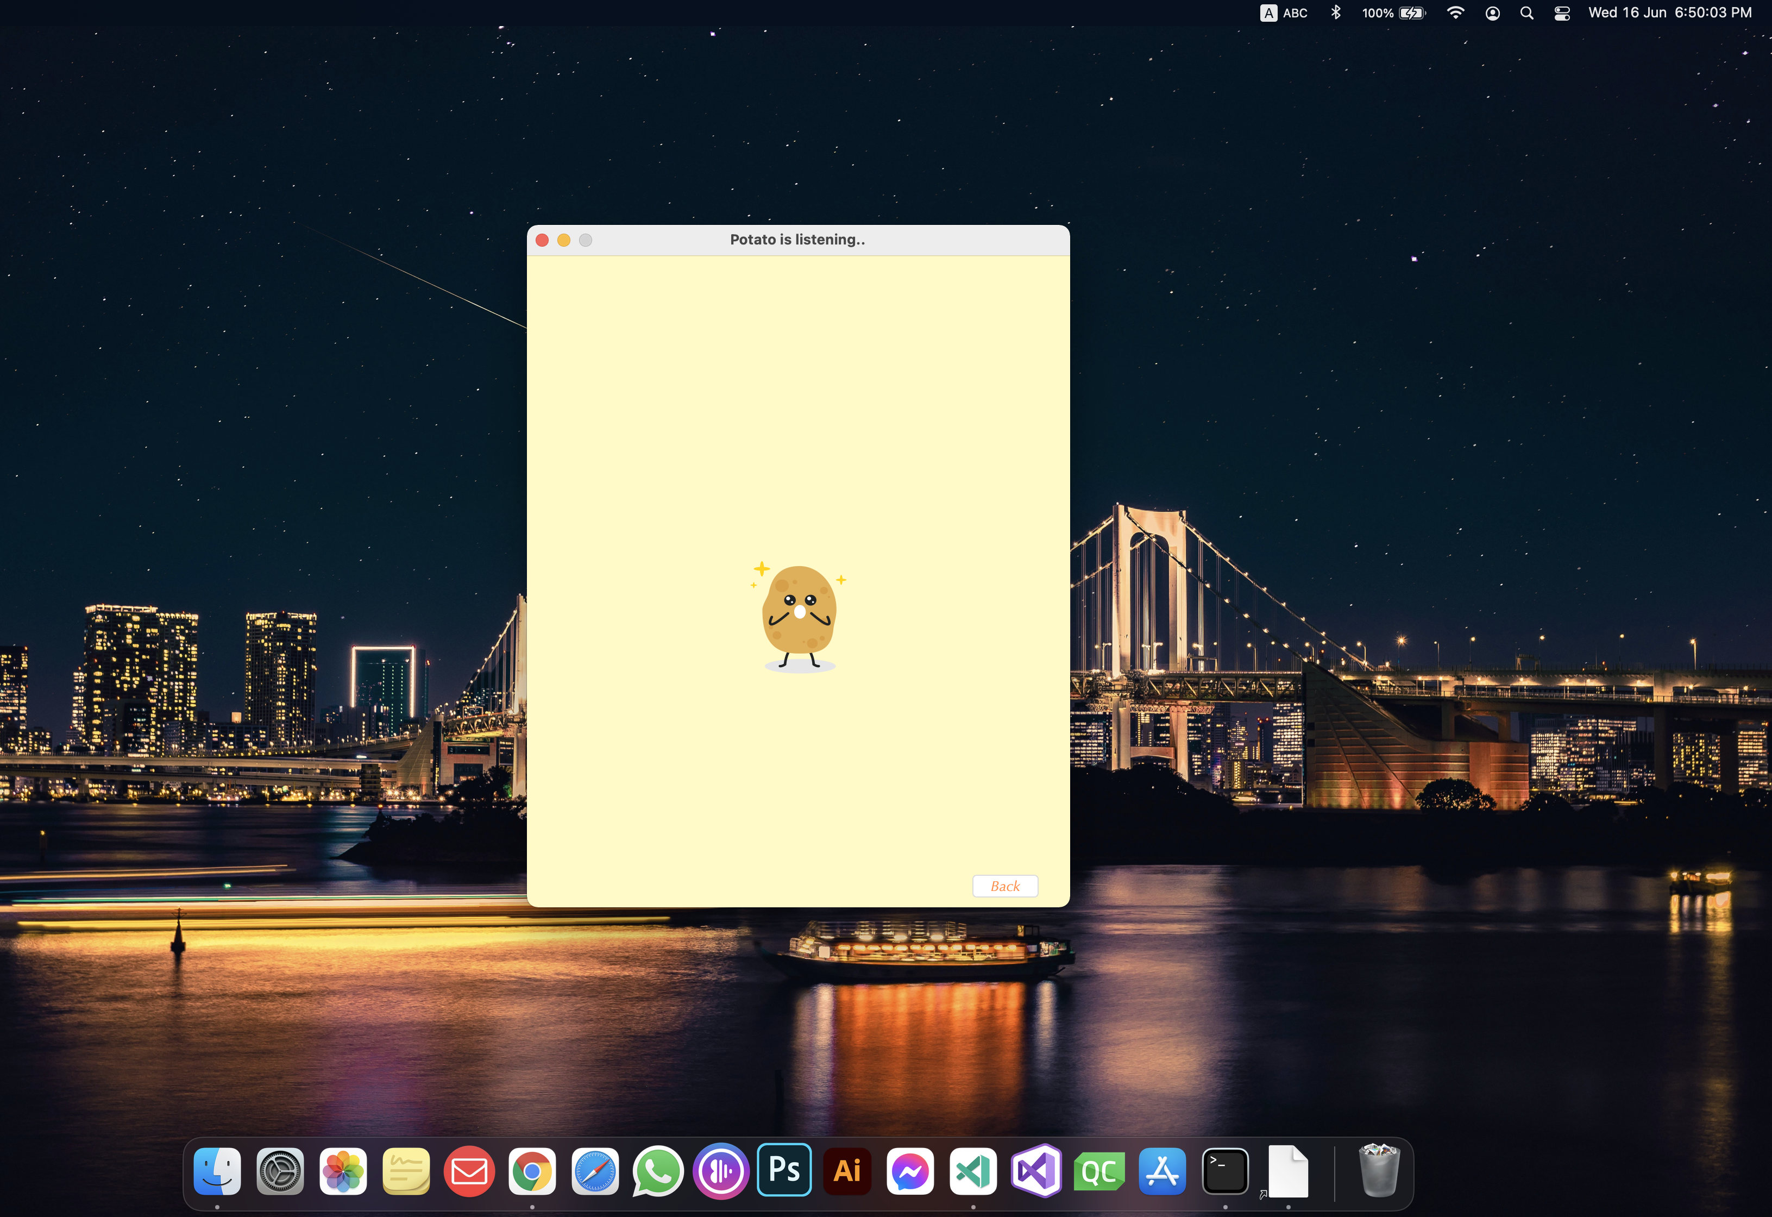Open Photoshop from the dock
This screenshot has height=1217, width=1772.
(x=784, y=1170)
